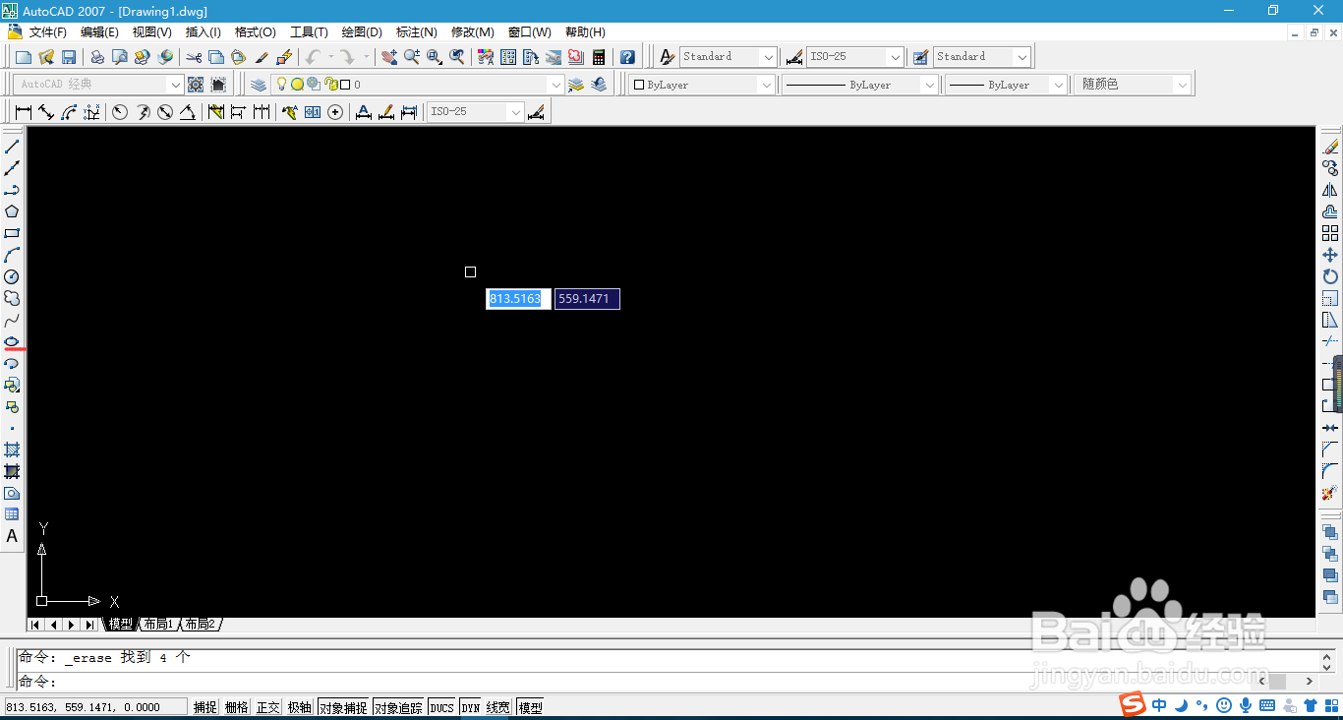
Task: Open the ISO-25 dimension style dropdown in styles toolbar
Action: (x=895, y=57)
